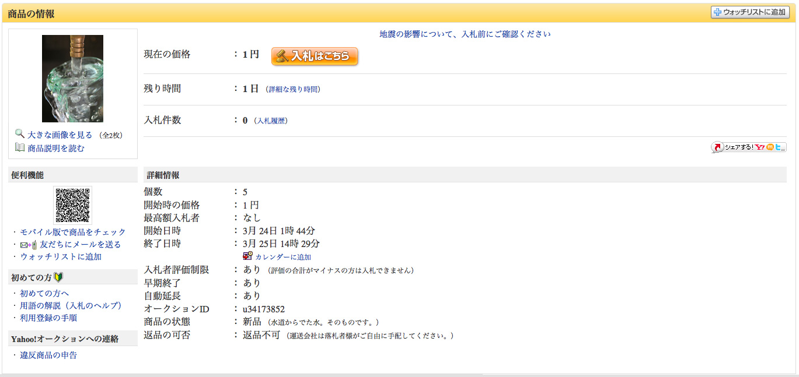Click the Twitter icon in share bar
The width and height of the screenshot is (799, 377).
pyautogui.click(x=779, y=147)
